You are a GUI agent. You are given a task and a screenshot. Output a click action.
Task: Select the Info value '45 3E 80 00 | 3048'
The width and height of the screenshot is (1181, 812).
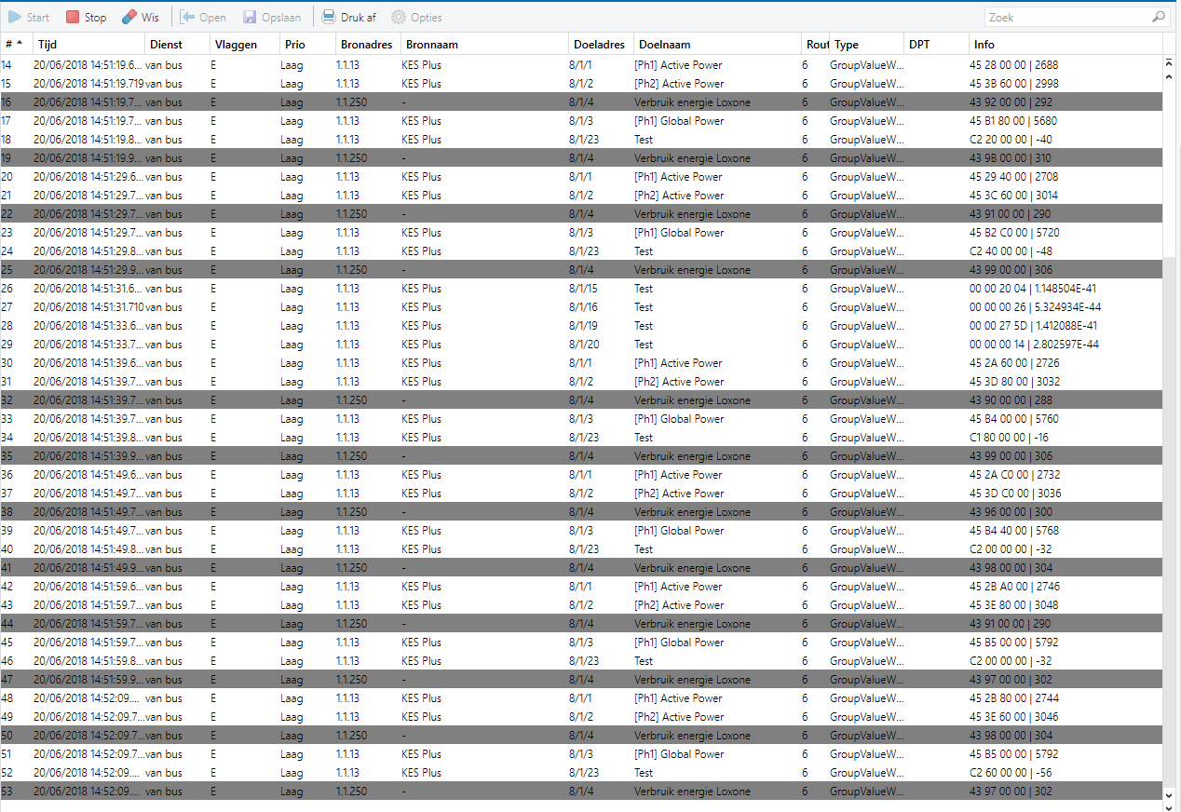tap(1014, 605)
